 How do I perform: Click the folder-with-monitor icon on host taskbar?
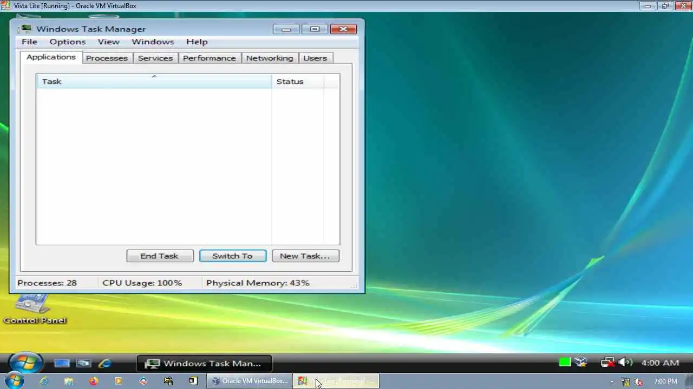tap(168, 381)
